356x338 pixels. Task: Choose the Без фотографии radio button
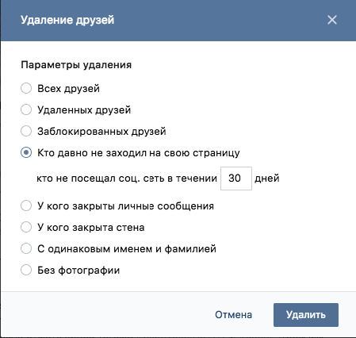[x=26, y=270]
